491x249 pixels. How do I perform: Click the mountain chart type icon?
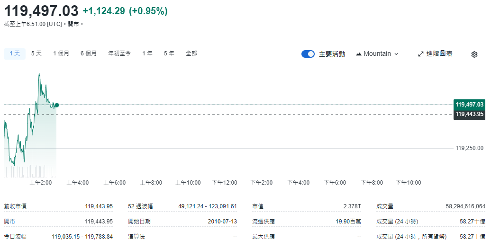pos(359,54)
